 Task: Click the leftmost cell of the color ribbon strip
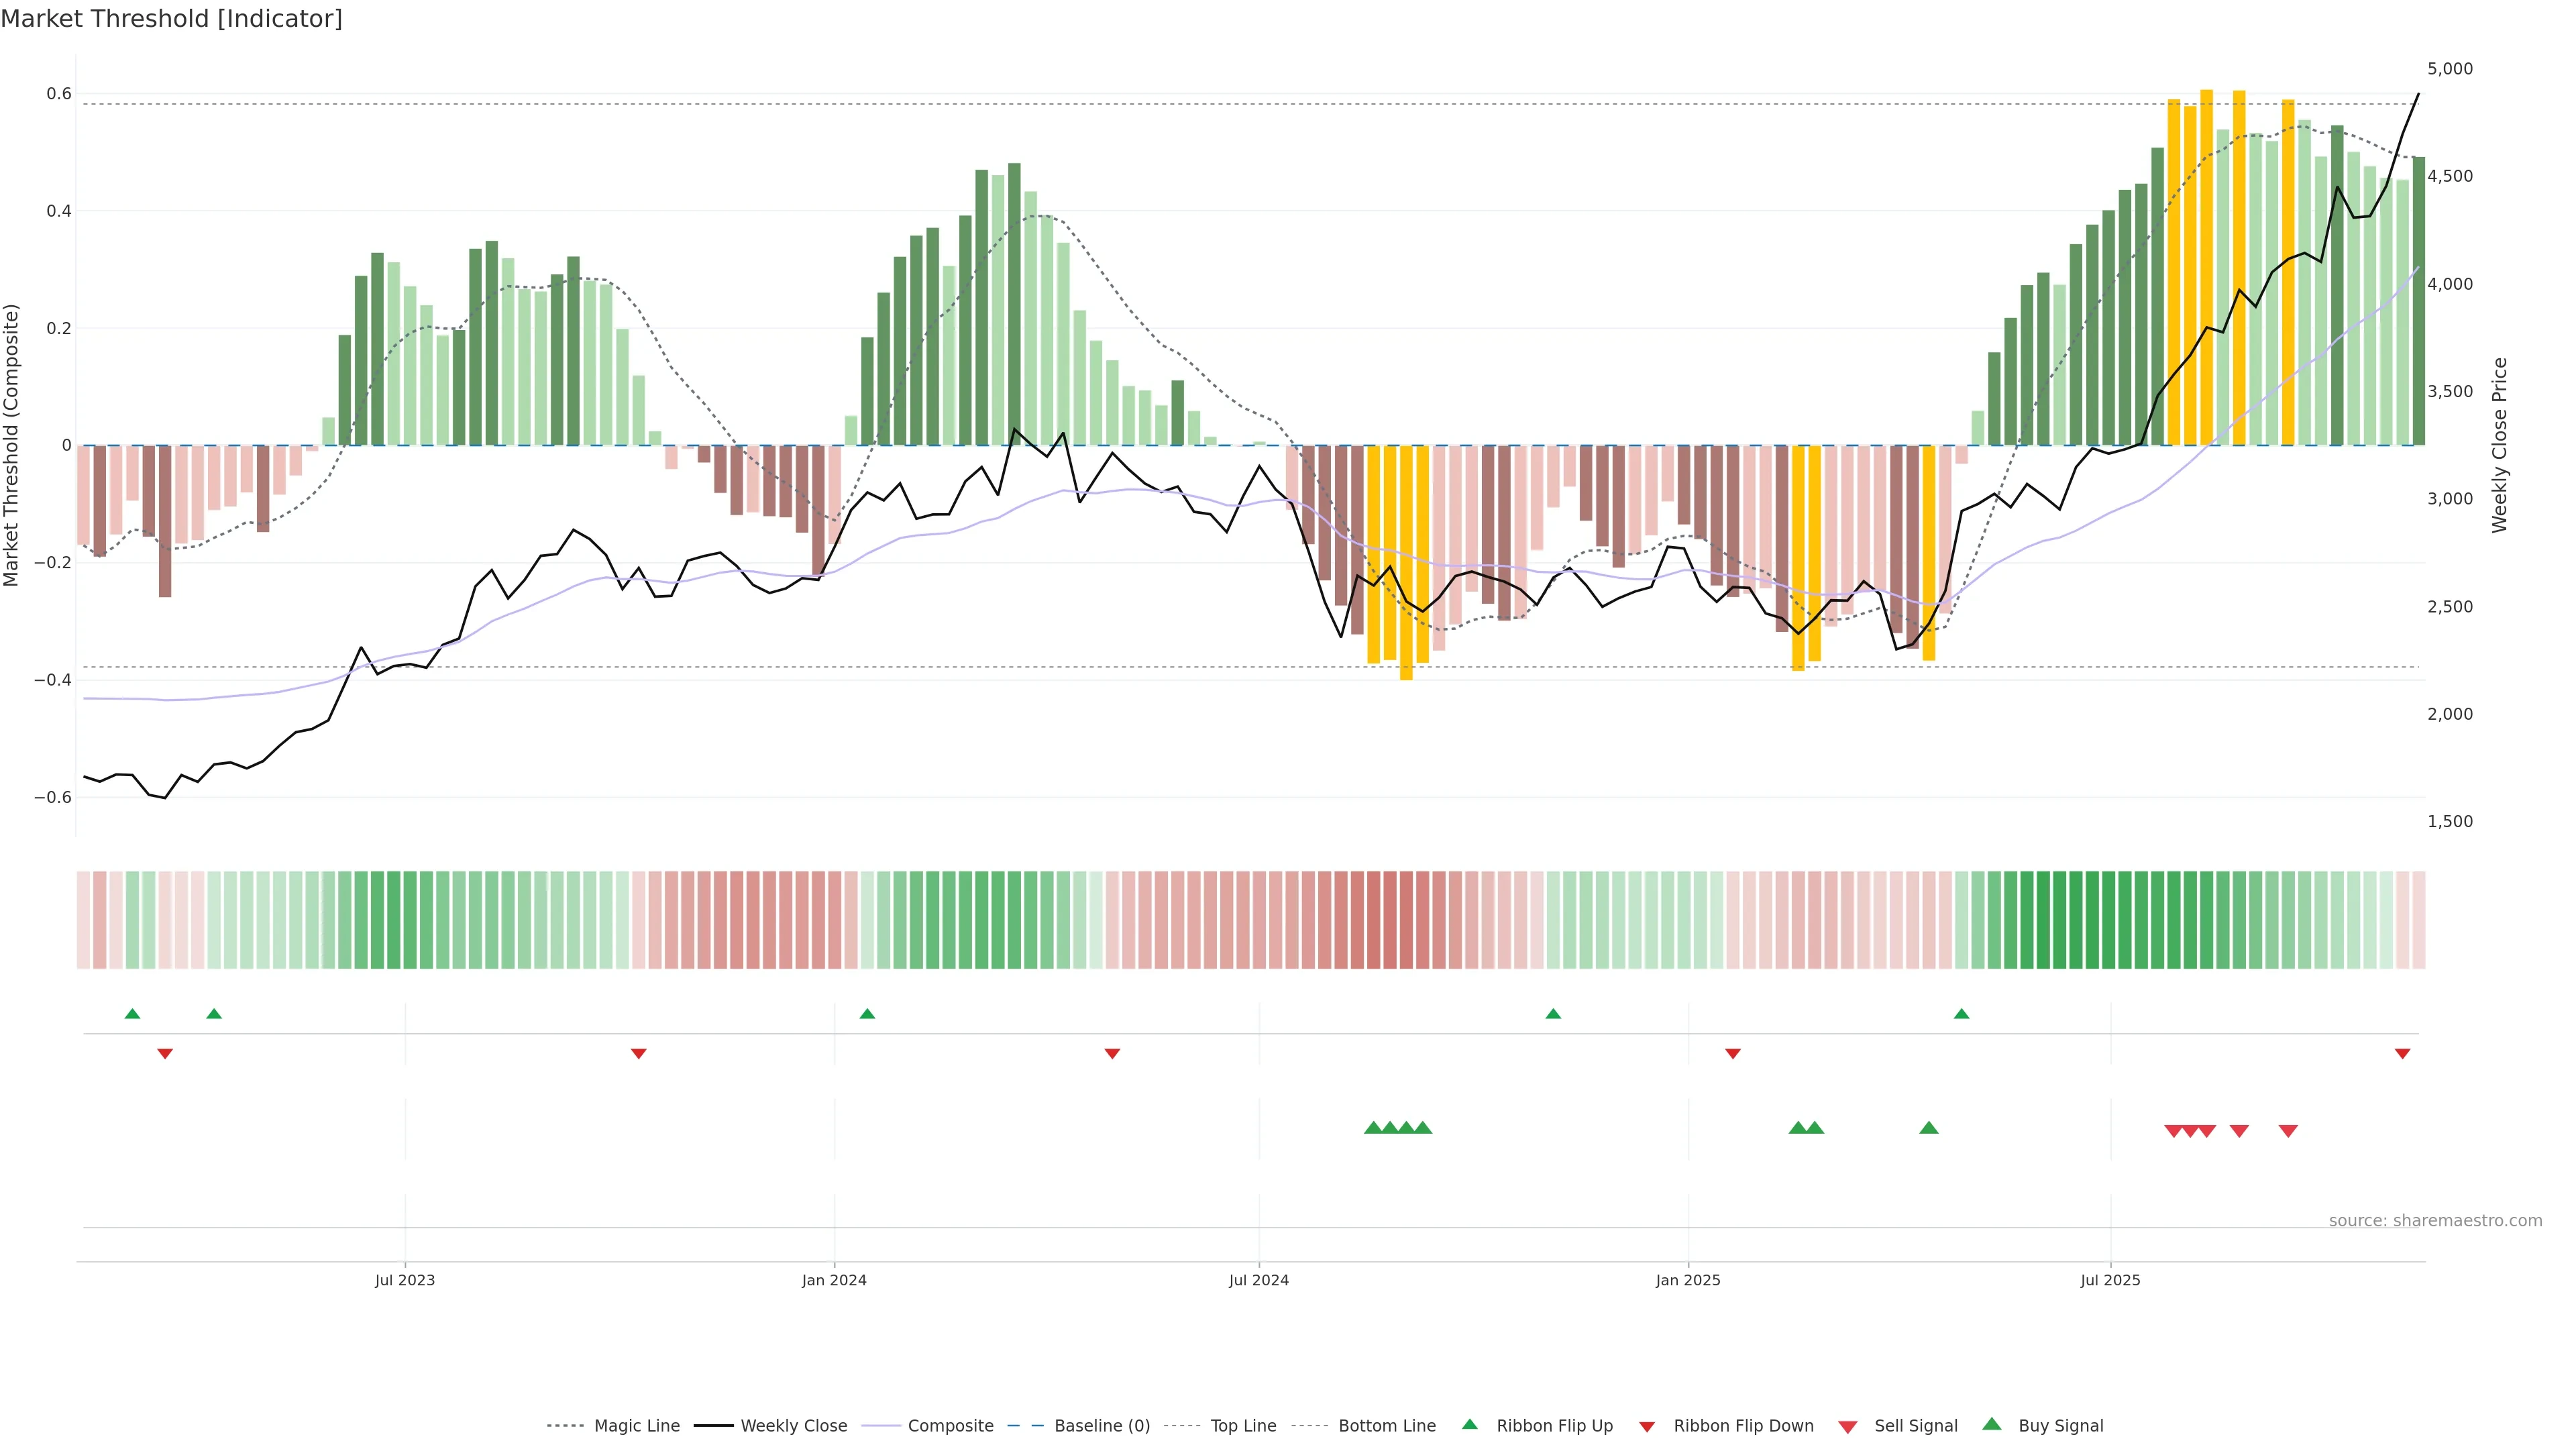[x=84, y=920]
